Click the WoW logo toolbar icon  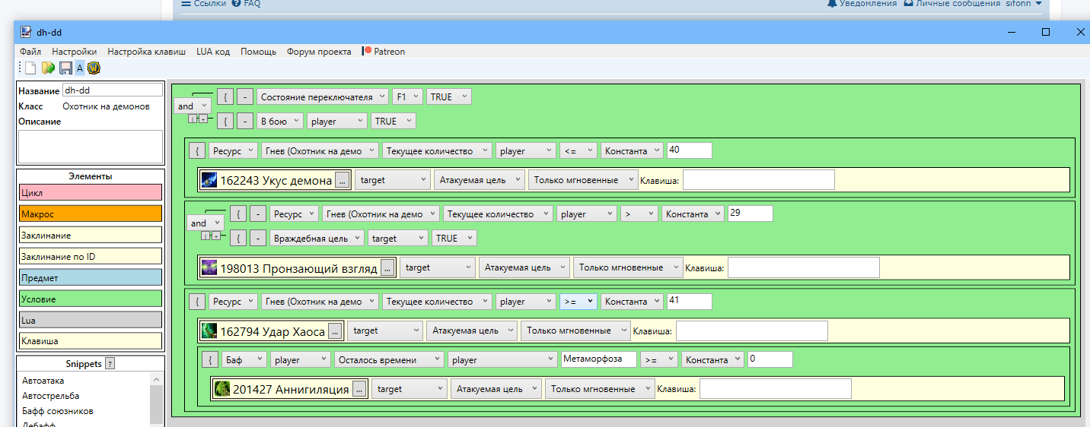(94, 68)
